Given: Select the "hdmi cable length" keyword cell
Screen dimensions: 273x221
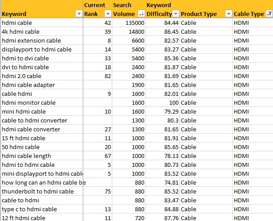Looking at the screenshot, I should click(26, 156).
